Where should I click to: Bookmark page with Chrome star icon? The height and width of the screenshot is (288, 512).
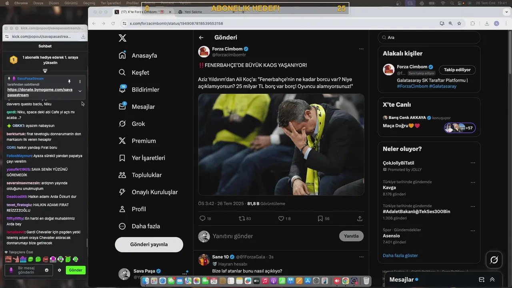point(459,24)
